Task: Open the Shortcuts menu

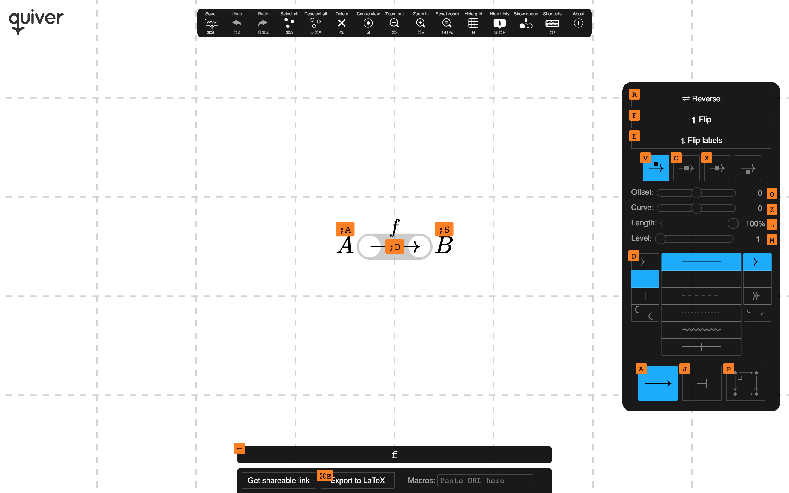Action: coord(552,23)
